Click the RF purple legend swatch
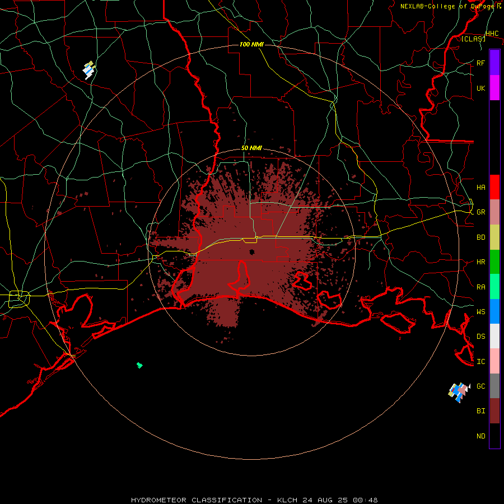Viewport: 504px width, 504px height. [494, 63]
